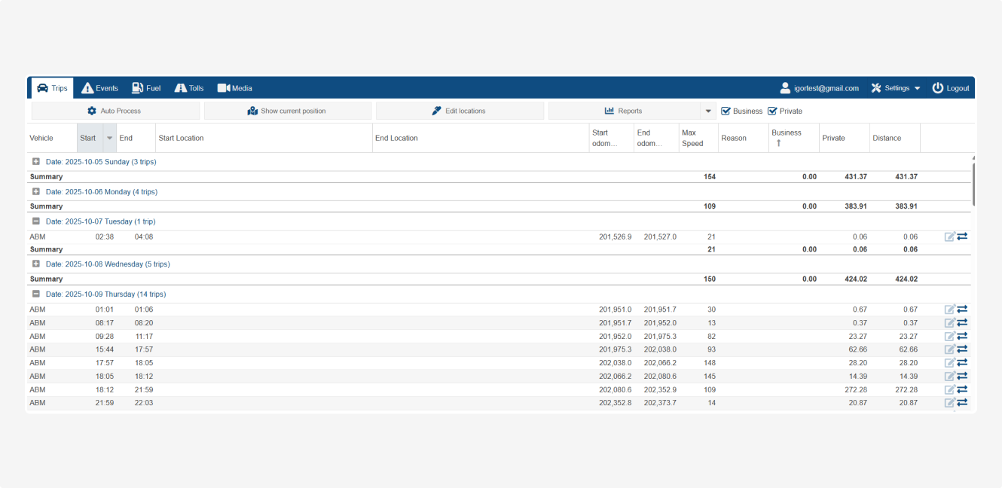The height and width of the screenshot is (488, 1002).
Task: Click swap arrows icon for 15:44 trip
Action: pyautogui.click(x=962, y=349)
